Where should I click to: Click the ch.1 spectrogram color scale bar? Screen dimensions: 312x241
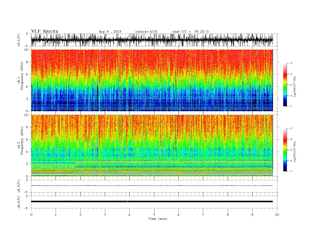tap(285, 85)
